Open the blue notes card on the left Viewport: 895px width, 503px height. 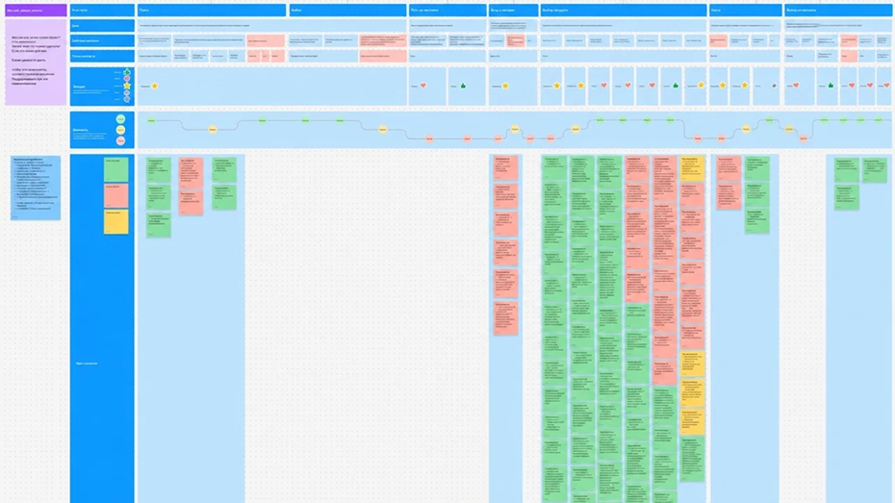click(36, 188)
